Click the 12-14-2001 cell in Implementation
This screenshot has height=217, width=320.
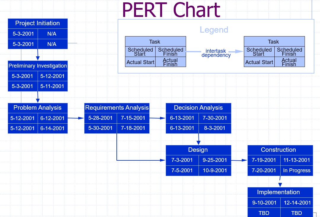pos(297,203)
